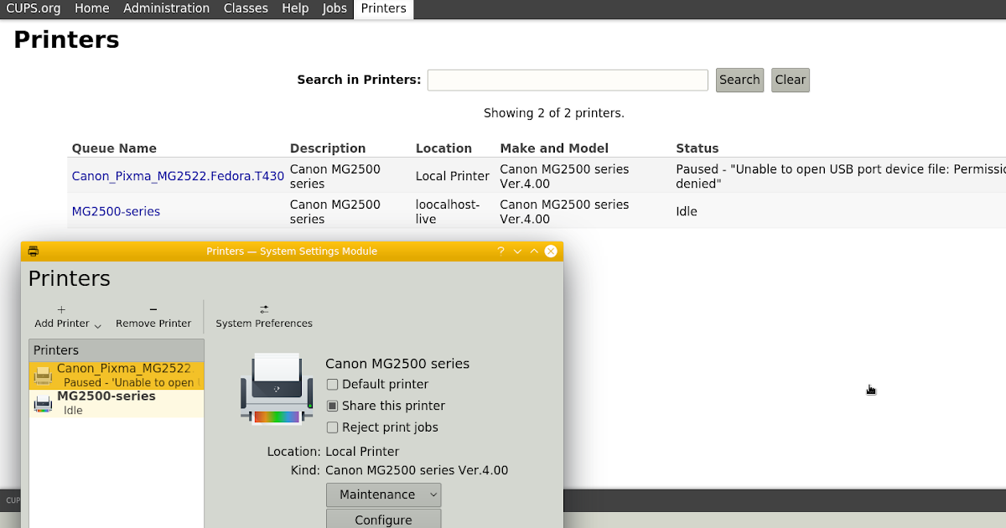This screenshot has height=528, width=1006.
Task: Click the large Canon printer illustration
Action: (276, 389)
